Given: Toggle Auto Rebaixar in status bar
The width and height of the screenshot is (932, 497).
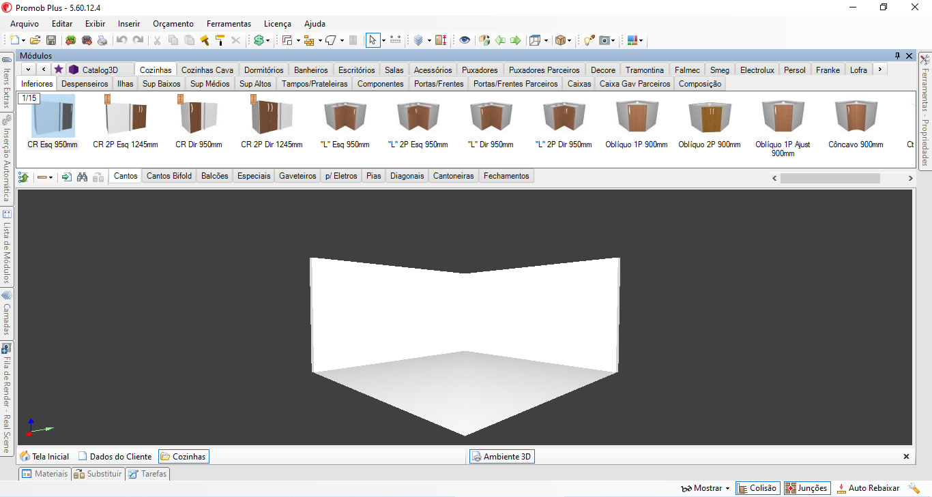Looking at the screenshot, I should [868, 488].
